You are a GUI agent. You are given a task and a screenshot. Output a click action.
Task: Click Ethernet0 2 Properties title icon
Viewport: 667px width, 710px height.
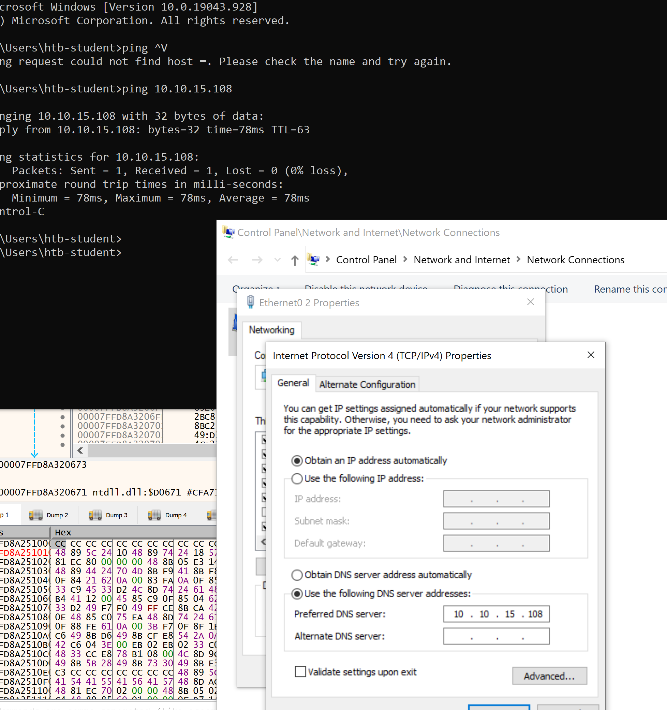pyautogui.click(x=251, y=302)
